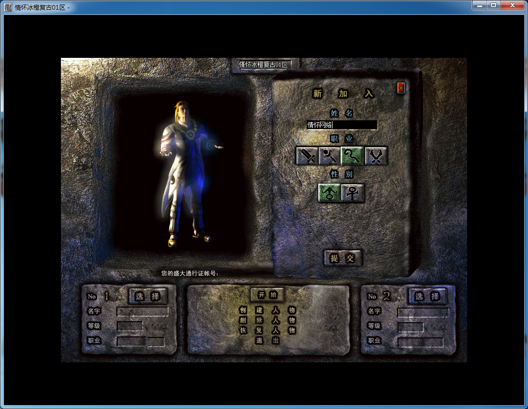Screen dimensions: 528x409
Task: Maximize the game window
Action: point(493,6)
